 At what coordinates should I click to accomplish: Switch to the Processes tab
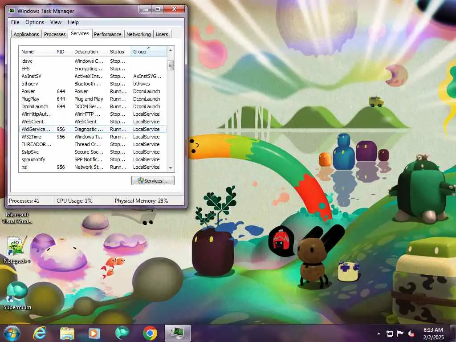[55, 34]
